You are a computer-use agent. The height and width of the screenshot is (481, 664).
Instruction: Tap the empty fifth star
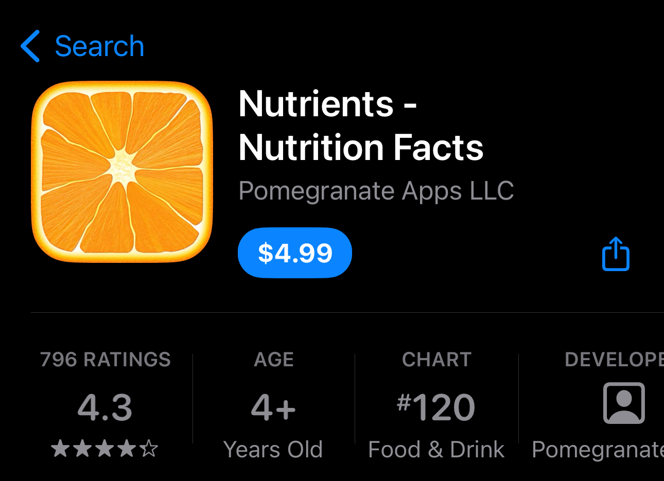tap(149, 449)
